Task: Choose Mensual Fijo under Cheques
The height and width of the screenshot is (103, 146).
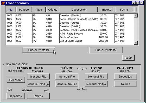Action: tap(38, 76)
